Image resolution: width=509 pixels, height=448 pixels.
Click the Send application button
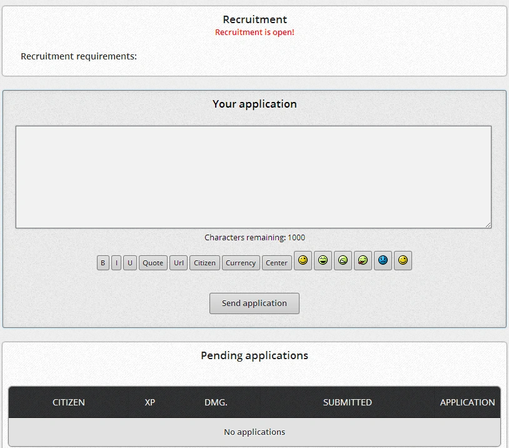pyautogui.click(x=254, y=303)
